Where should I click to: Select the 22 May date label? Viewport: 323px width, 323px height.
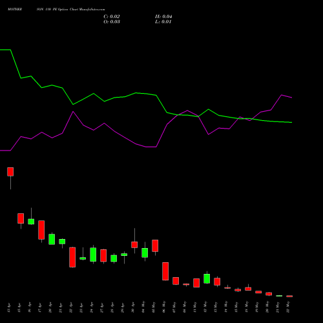tap(287, 307)
